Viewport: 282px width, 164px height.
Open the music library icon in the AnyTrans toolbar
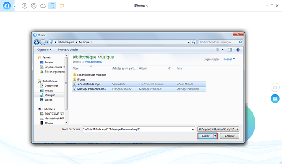[x=25, y=6]
